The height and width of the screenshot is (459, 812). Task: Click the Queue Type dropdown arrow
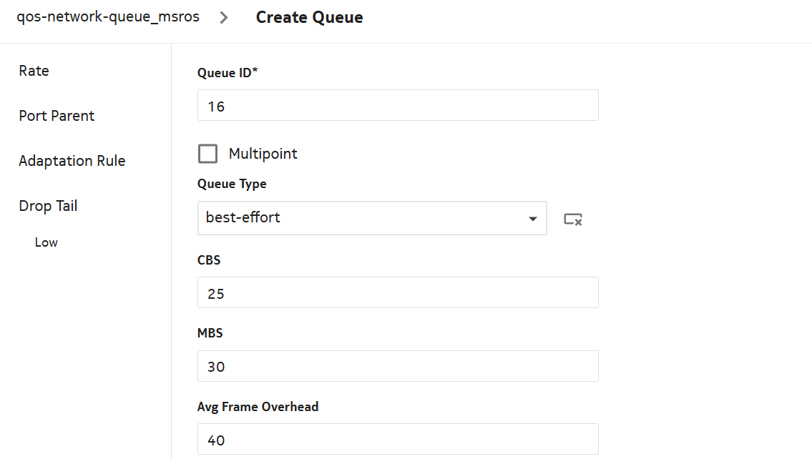coord(532,219)
